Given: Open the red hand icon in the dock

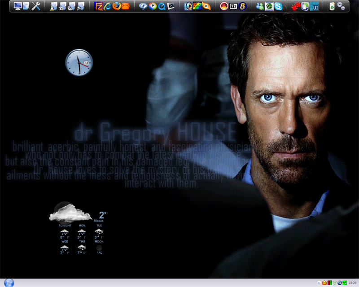Looking at the screenshot, I should (296, 6).
